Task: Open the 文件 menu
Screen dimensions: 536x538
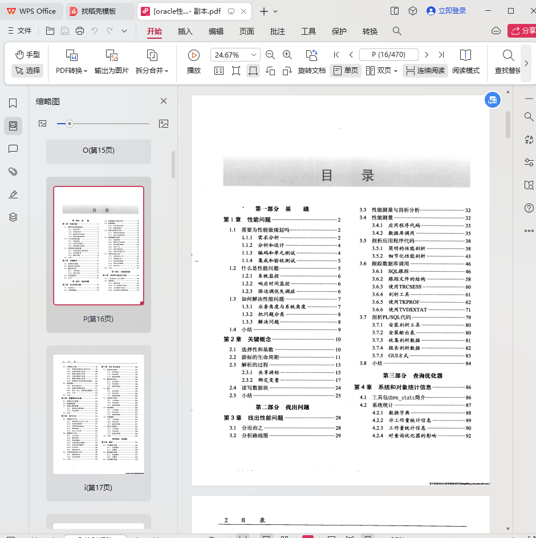Action: 19,31
